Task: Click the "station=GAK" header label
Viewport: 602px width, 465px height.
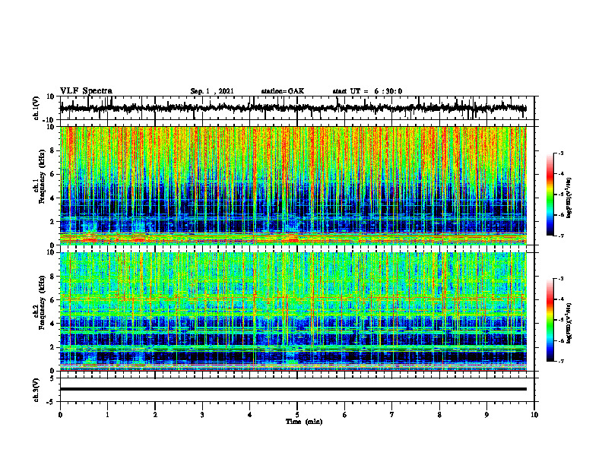Action: click(x=283, y=91)
